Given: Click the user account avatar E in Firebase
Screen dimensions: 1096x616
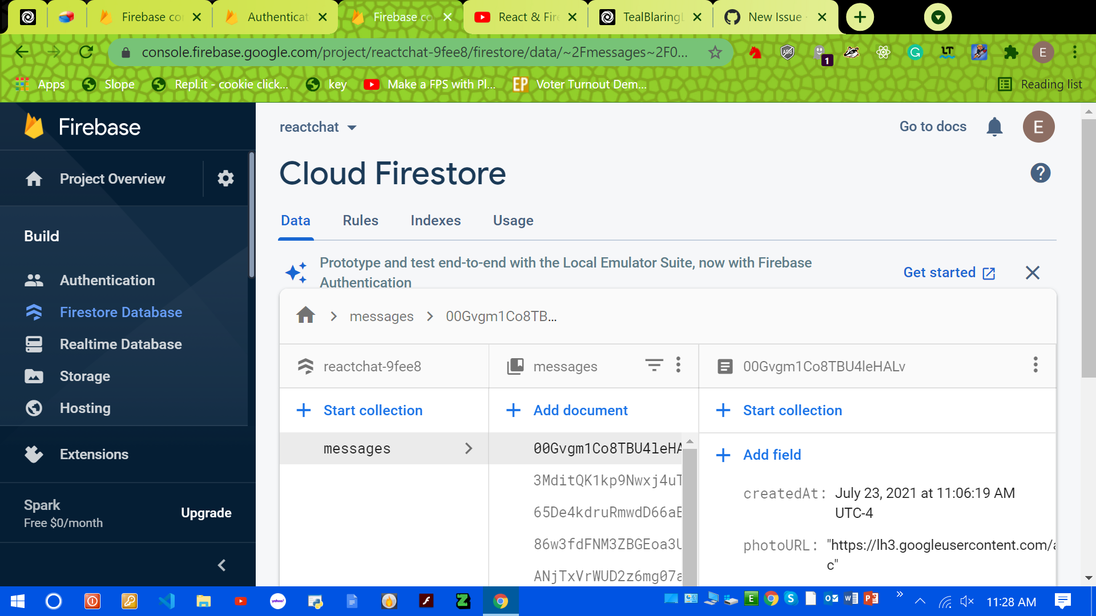Looking at the screenshot, I should click(1038, 127).
